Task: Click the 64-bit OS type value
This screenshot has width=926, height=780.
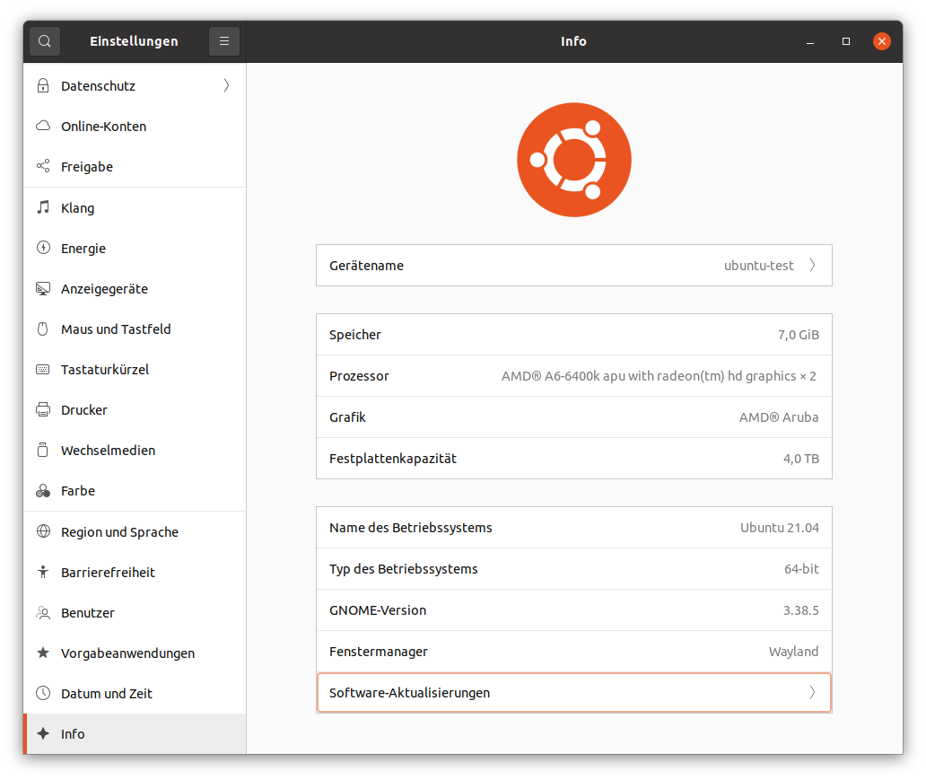Action: (801, 569)
